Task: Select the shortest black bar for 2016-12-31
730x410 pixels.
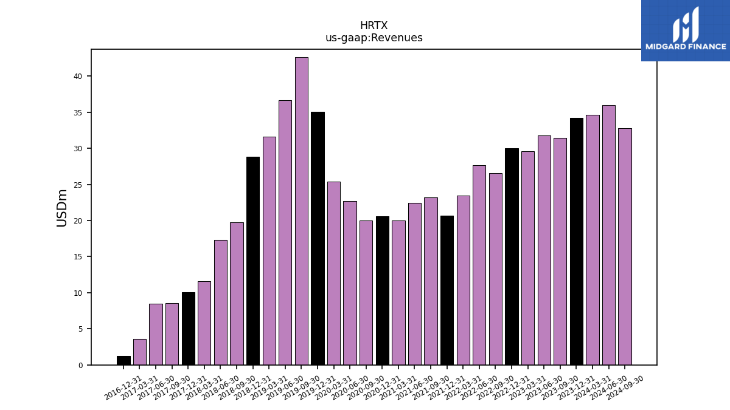Action: coord(123,361)
